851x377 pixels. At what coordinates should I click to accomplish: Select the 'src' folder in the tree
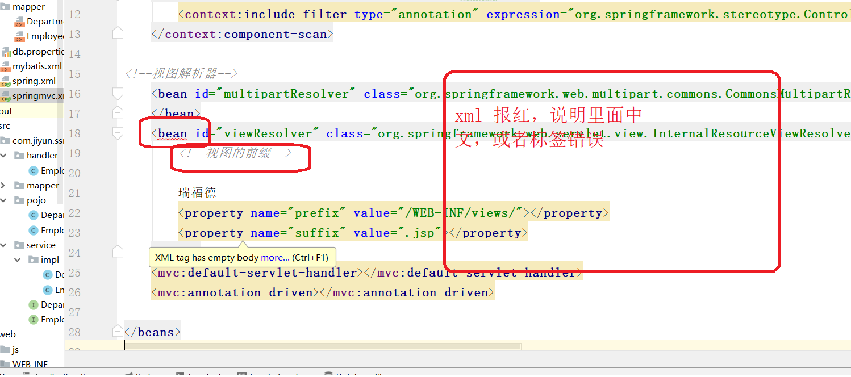coord(5,126)
